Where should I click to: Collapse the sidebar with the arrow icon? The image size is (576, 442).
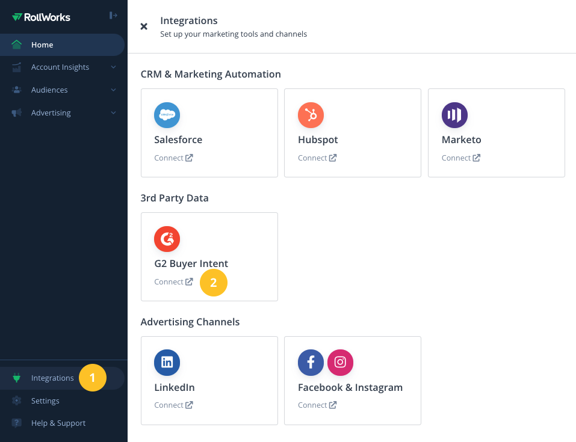113,16
